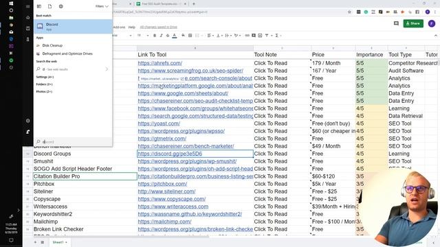Click the Windows search input box
Screen dimensions: 440x247
pos(73,142)
